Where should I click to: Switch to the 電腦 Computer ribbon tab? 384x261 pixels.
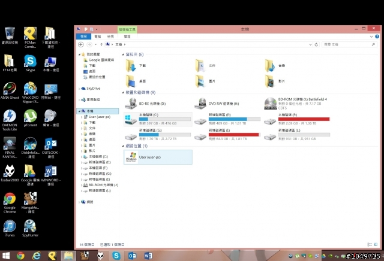97,37
